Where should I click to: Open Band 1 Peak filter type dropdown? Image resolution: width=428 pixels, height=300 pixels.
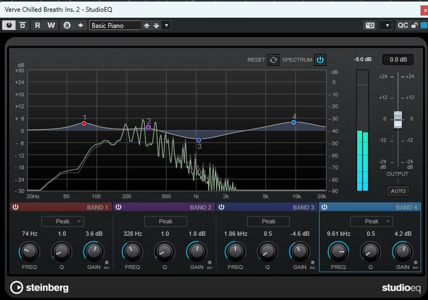point(63,221)
